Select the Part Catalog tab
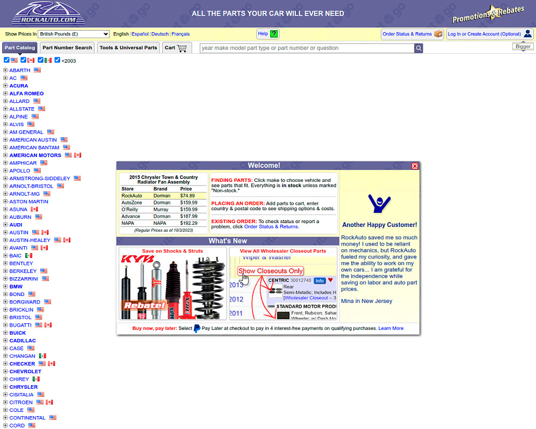Viewport: 536px width, 429px height. coord(20,48)
